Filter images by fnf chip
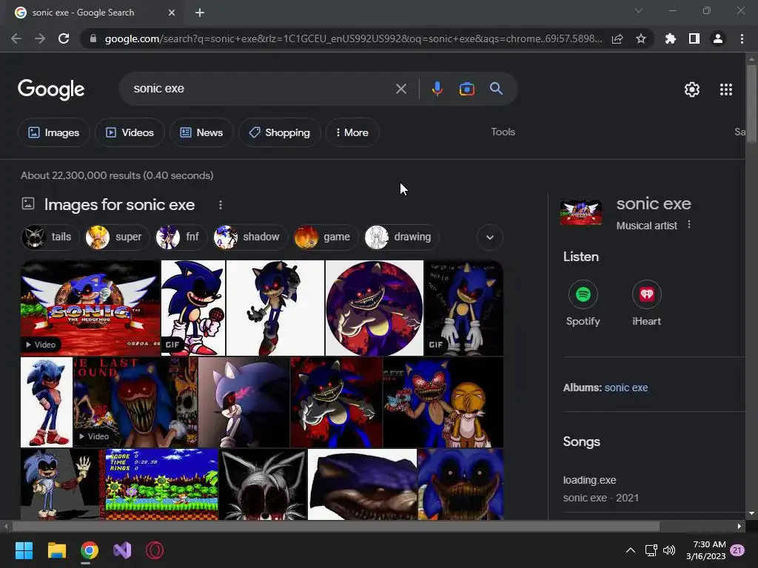The image size is (758, 568). tap(181, 237)
